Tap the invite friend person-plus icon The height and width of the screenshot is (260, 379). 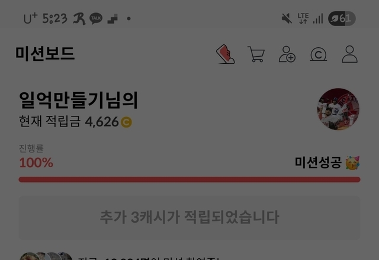pos(287,54)
